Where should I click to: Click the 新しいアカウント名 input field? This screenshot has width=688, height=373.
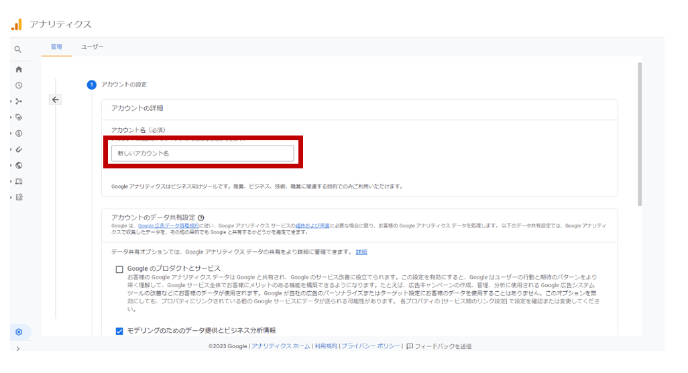203,154
